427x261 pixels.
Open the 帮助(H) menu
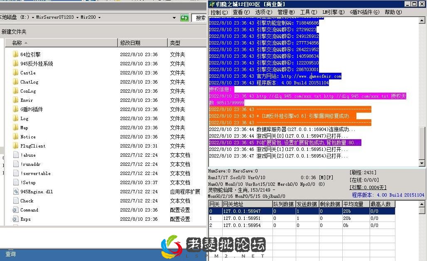pos(393,12)
